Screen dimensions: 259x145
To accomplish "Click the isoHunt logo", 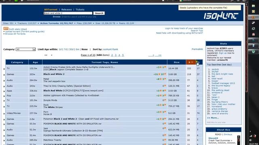I will click(221, 16).
